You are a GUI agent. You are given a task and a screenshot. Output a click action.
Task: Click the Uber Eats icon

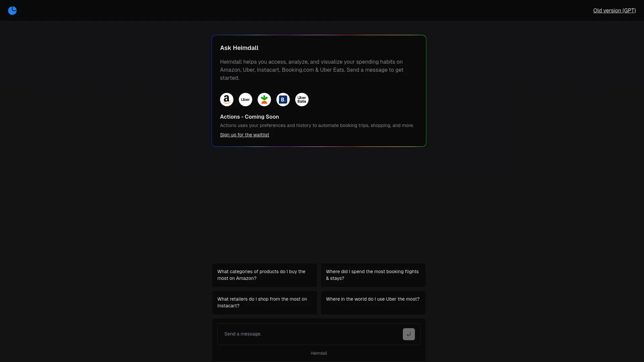(x=302, y=99)
